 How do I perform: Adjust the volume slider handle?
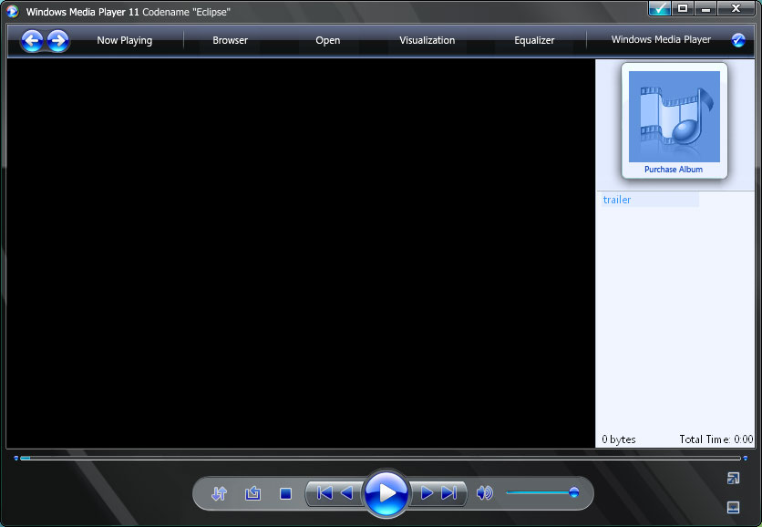point(573,492)
